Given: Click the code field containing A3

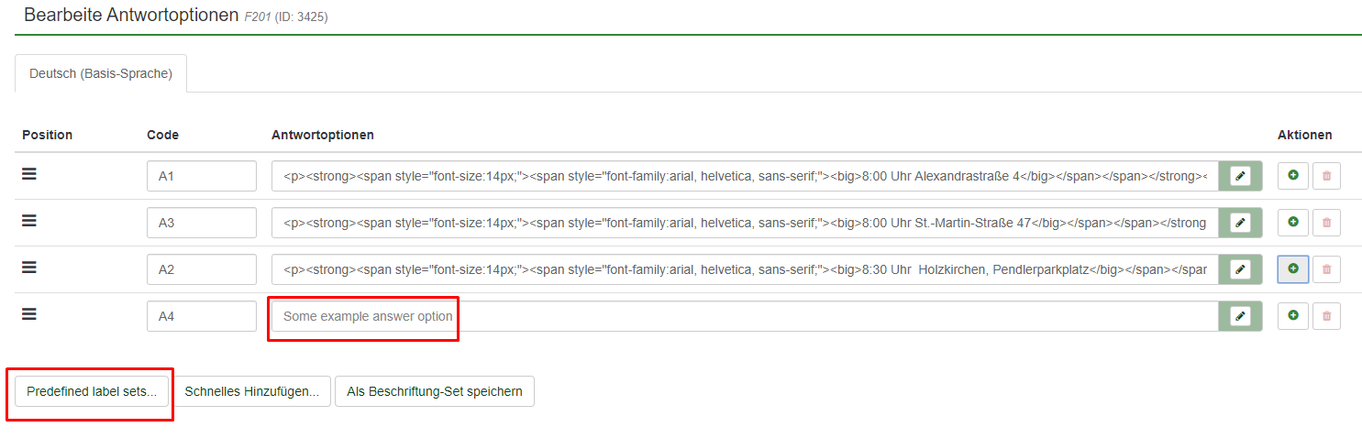Looking at the screenshot, I should coord(201,223).
